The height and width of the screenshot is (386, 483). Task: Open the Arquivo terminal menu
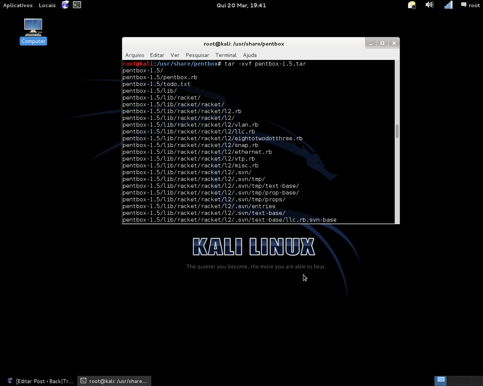[x=135, y=55]
